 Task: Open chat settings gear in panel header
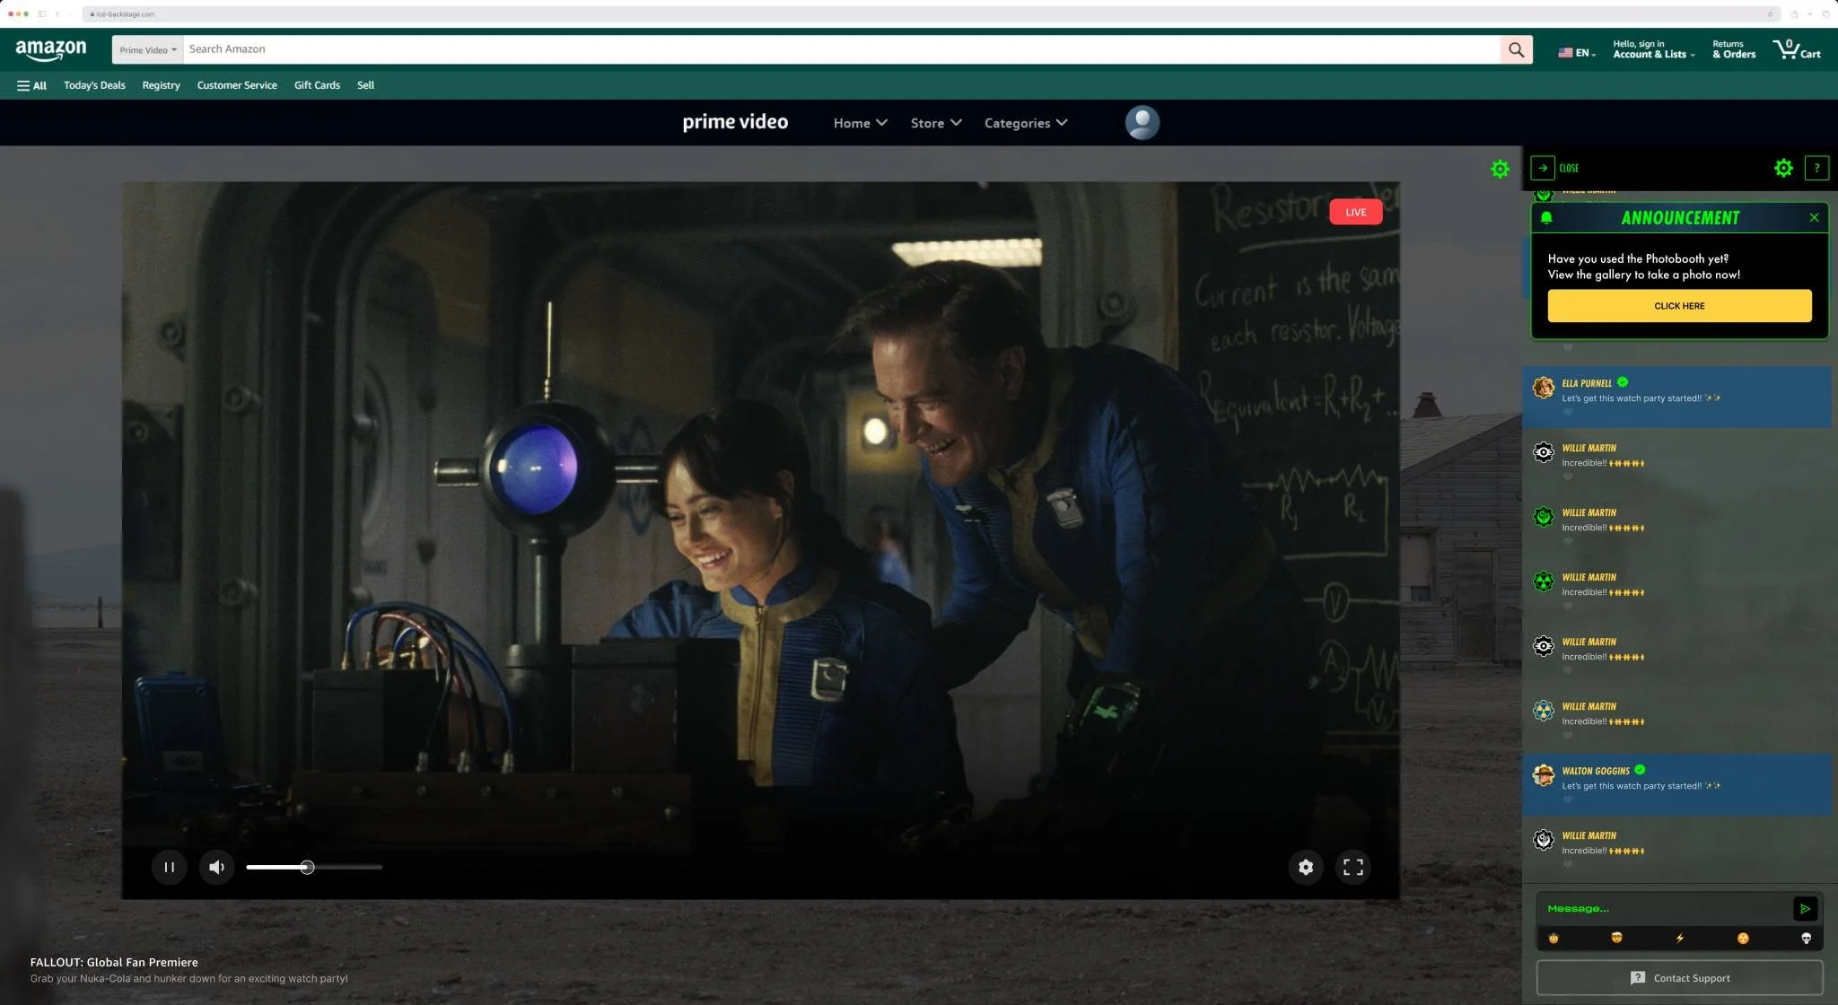(x=1783, y=168)
